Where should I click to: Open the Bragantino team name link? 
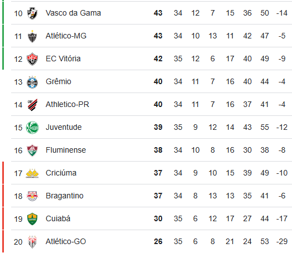pos(65,196)
